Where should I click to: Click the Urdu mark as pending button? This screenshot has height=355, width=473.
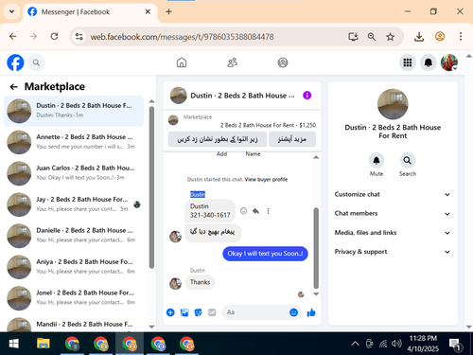218,139
